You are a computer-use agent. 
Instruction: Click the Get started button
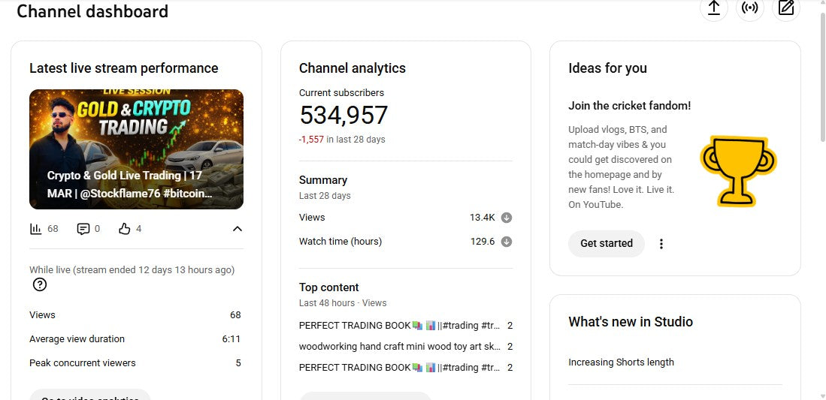[607, 244]
